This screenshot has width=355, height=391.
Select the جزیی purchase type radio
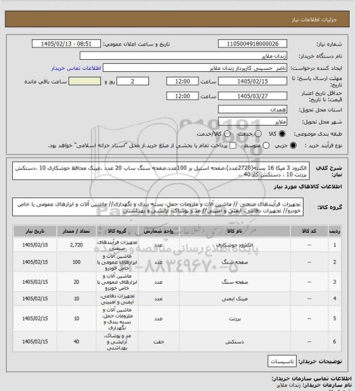(x=293, y=145)
